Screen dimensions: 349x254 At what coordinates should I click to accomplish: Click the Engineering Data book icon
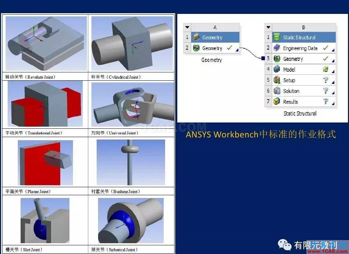click(277, 48)
